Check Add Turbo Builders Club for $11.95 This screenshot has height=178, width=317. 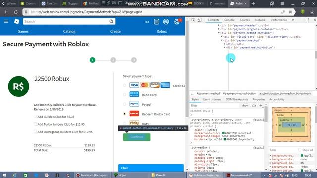[35, 124]
